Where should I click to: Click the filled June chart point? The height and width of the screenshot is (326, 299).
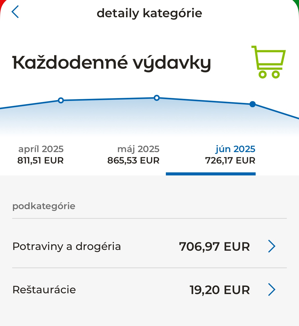252,104
